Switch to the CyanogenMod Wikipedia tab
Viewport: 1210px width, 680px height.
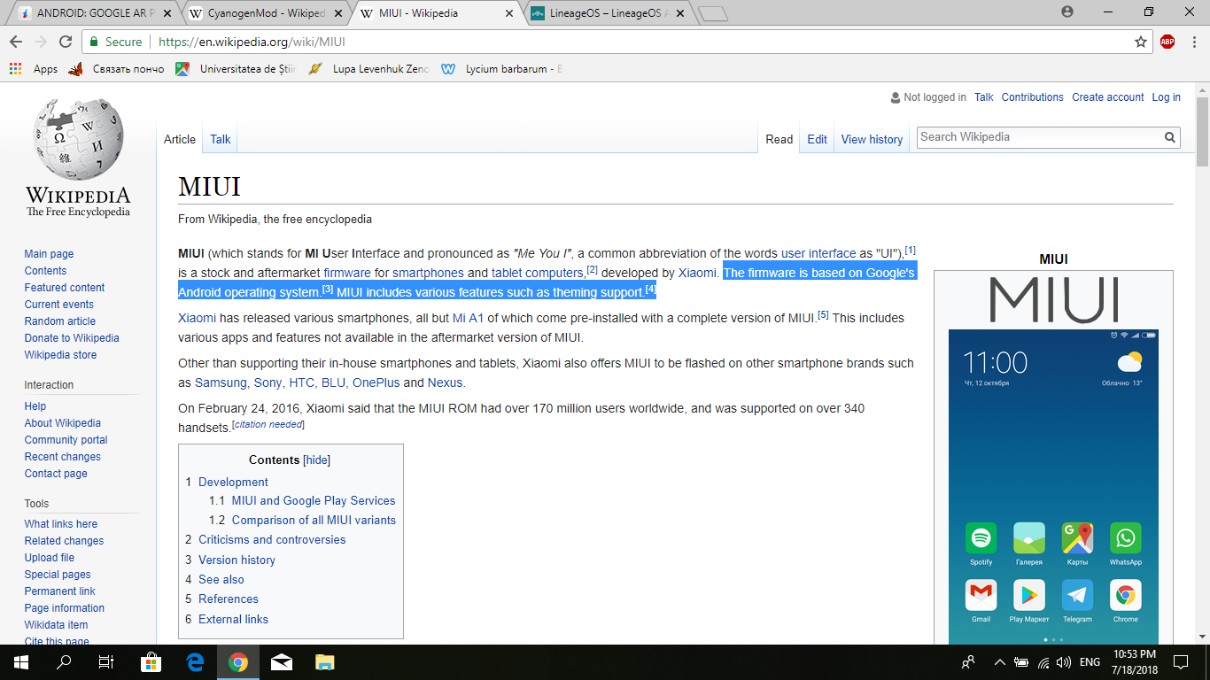click(x=264, y=13)
